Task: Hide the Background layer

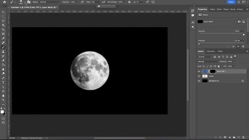Action: (x=199, y=81)
